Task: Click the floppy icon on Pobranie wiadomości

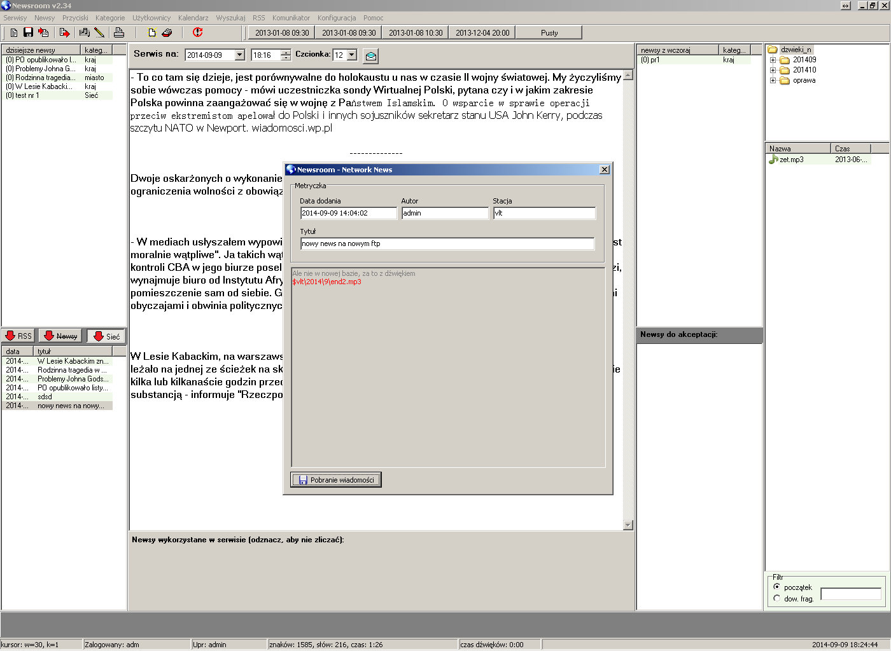Action: coord(303,480)
